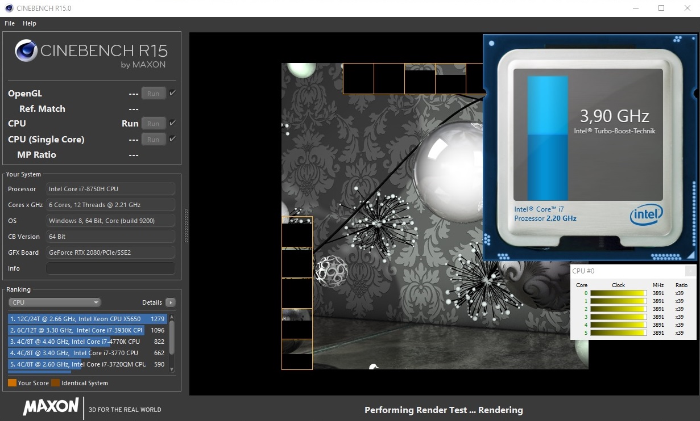
Task: Click the Intel logo on the turbo boost widget
Action: coord(646,215)
